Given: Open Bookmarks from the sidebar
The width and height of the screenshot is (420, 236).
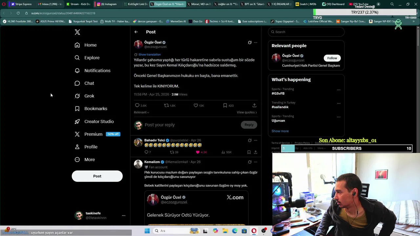Looking at the screenshot, I should pos(91,108).
